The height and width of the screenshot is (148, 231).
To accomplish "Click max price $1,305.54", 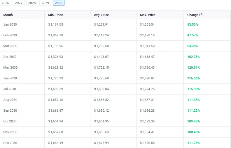I will click(x=147, y=24).
